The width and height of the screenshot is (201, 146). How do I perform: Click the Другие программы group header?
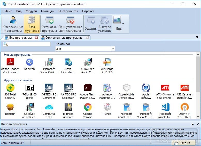click(x=18, y=80)
